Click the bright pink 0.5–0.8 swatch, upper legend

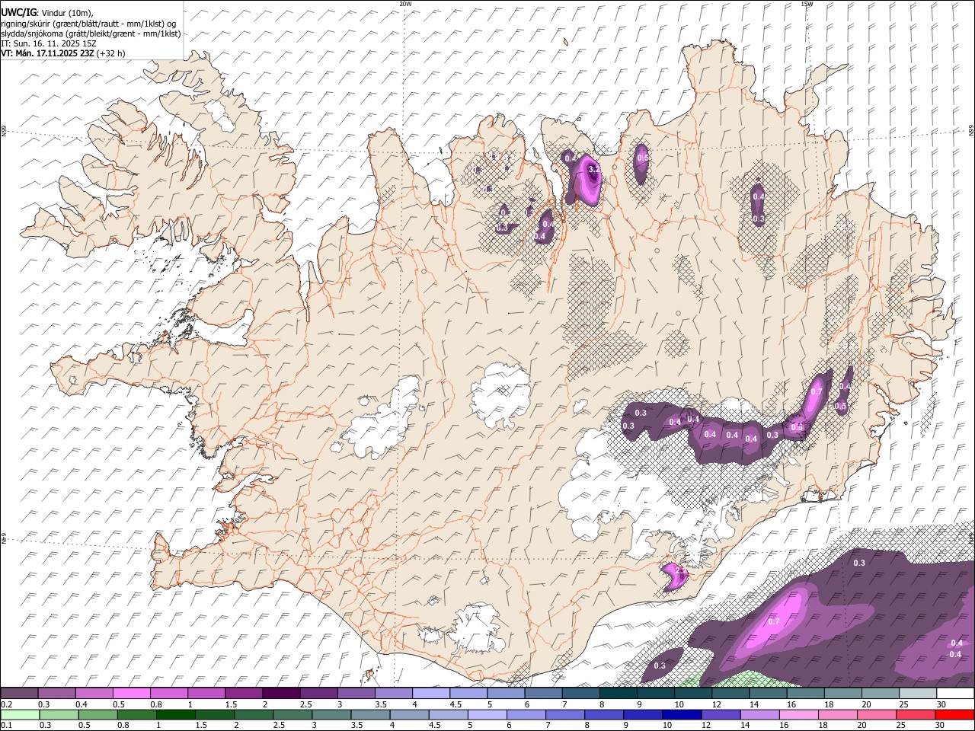point(131,694)
